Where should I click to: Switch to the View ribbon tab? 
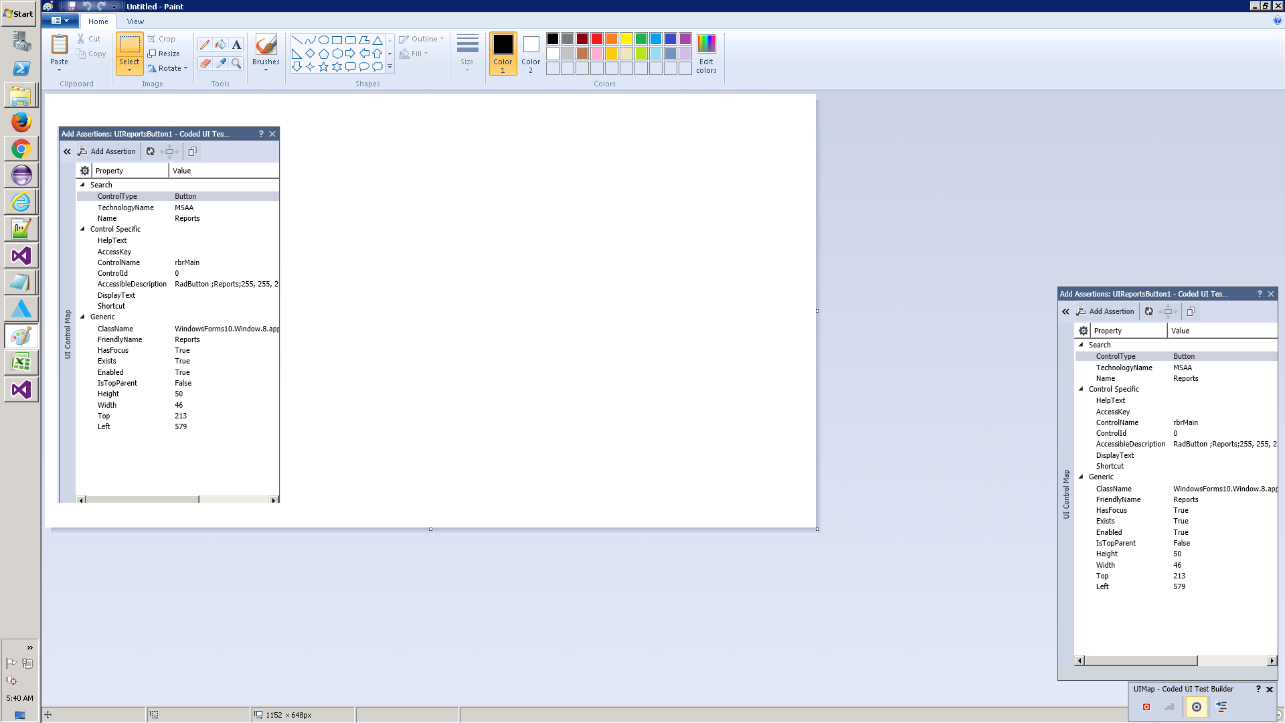(135, 21)
